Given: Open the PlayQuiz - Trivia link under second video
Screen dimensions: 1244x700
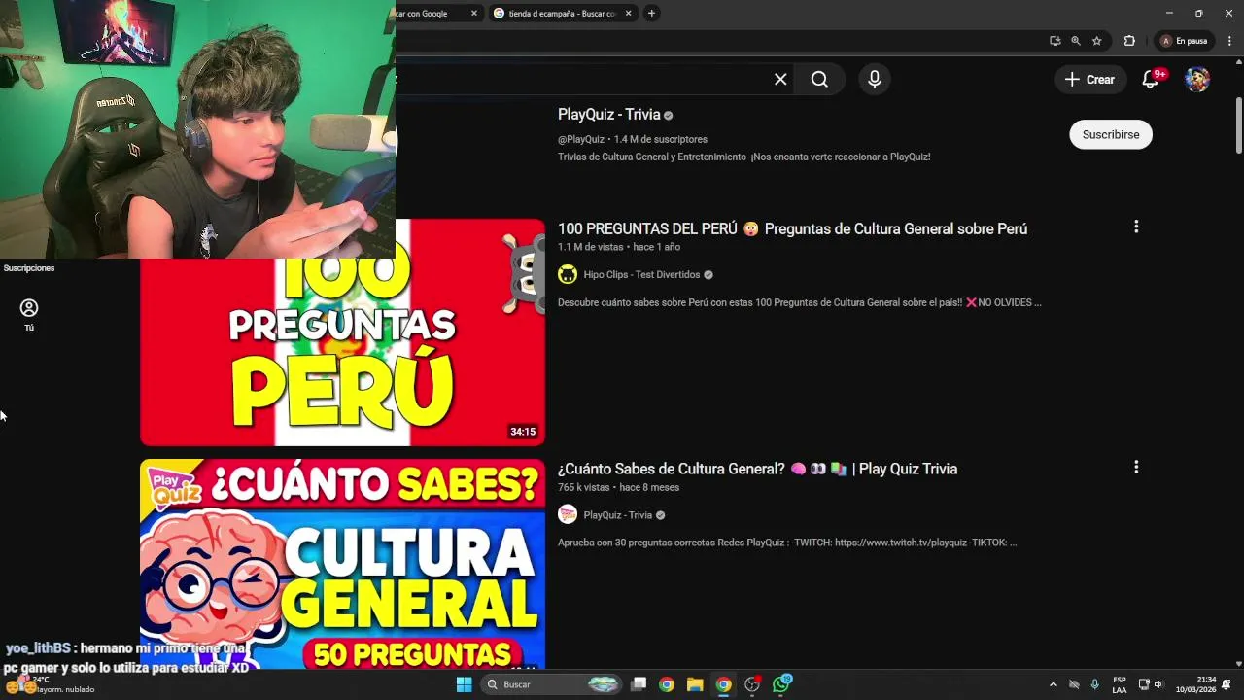Looking at the screenshot, I should pyautogui.click(x=617, y=515).
